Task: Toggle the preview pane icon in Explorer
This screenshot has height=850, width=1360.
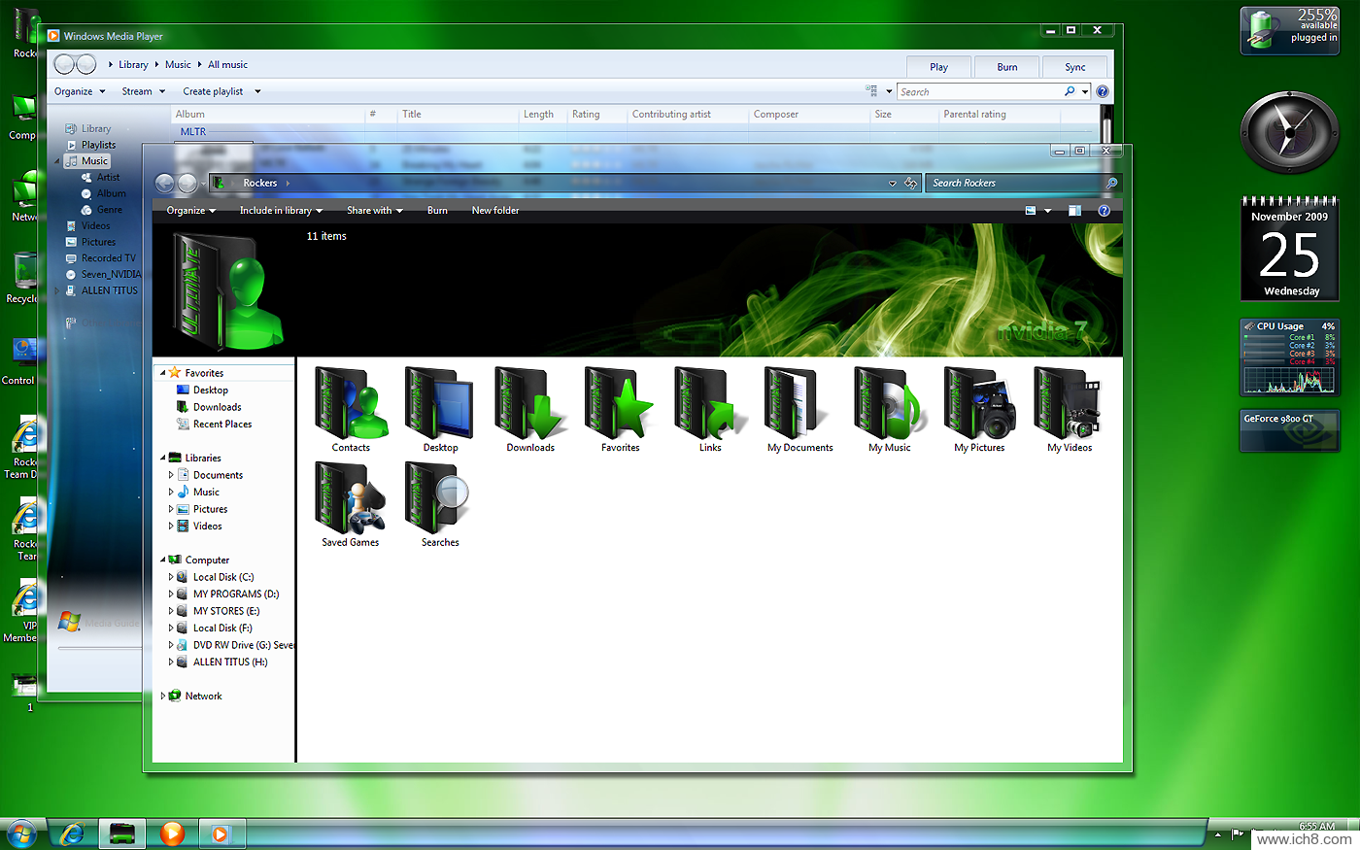Action: point(1074,210)
